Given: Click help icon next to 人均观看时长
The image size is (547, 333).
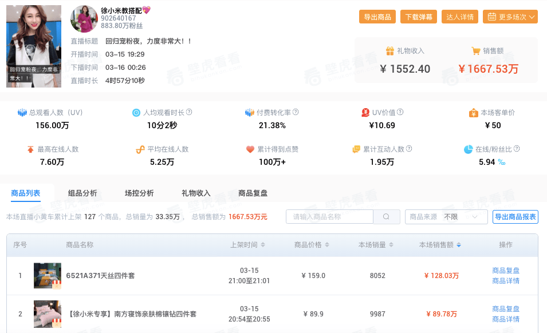Looking at the screenshot, I should point(189,113).
